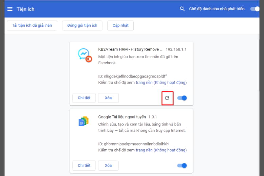Click version text 192.168.1.1
Screen dimensions: 264x176
pyautogui.click(x=176, y=49)
